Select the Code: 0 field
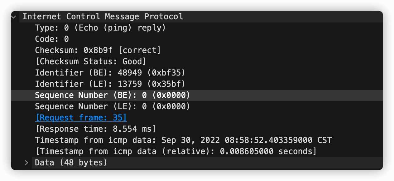394x181 pixels. pos(197,39)
